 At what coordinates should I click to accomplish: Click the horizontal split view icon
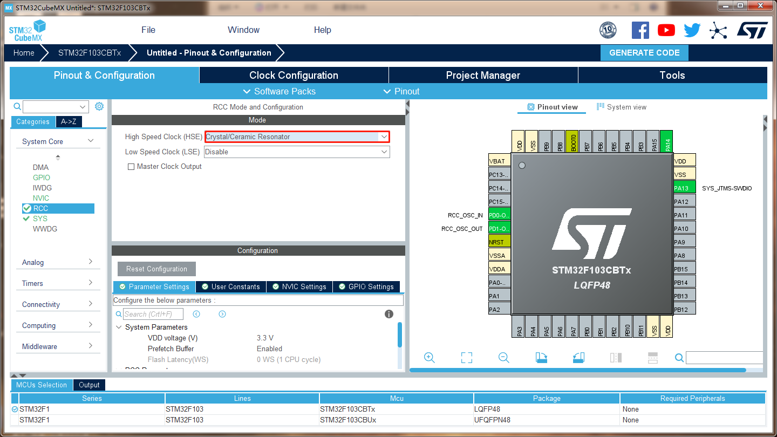[652, 358]
